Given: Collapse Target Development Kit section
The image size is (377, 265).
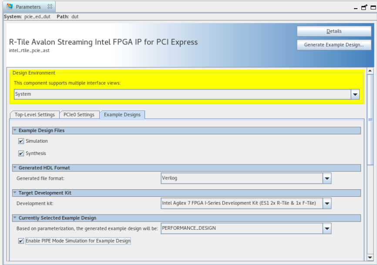Looking at the screenshot, I should [x=15, y=192].
